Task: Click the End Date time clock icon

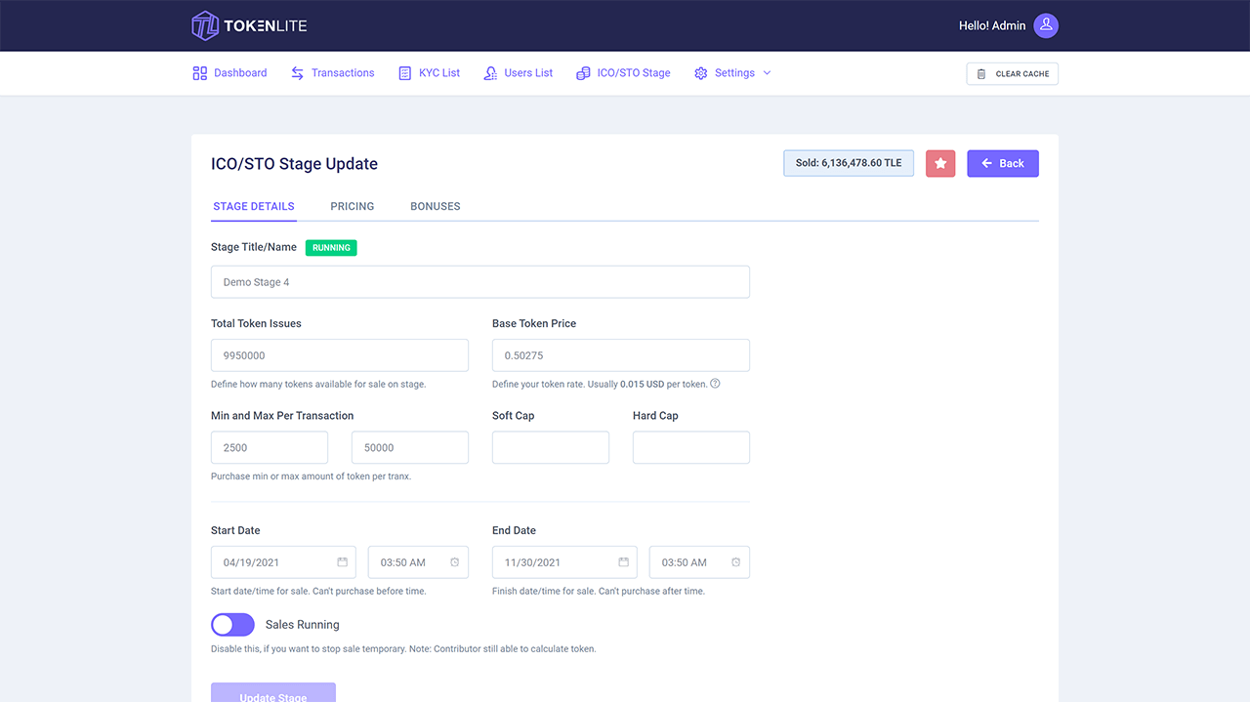Action: click(x=736, y=562)
